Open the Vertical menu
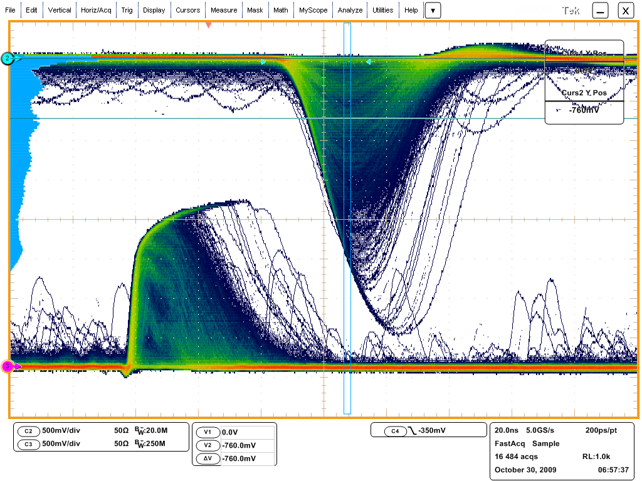Viewport: 642px width, 481px height. [60, 10]
